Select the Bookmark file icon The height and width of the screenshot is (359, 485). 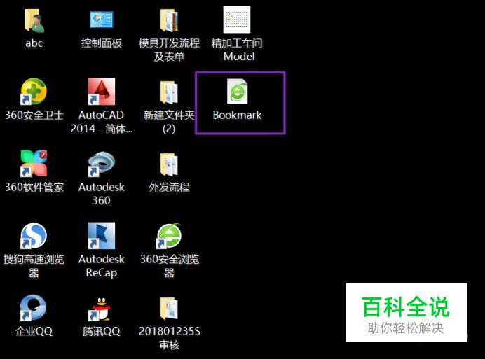click(x=237, y=92)
